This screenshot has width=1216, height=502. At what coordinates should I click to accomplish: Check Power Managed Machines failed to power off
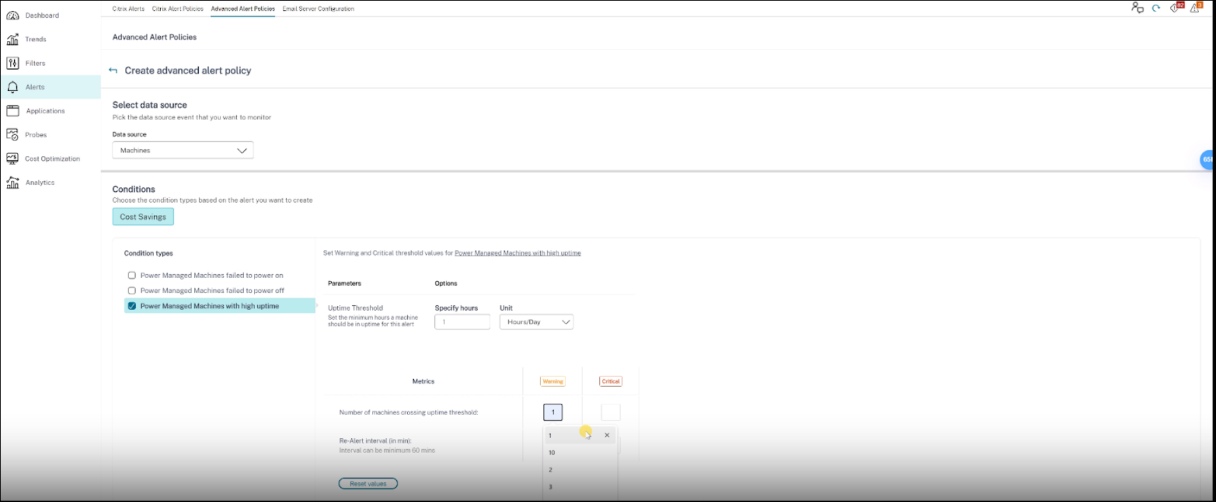click(x=132, y=290)
